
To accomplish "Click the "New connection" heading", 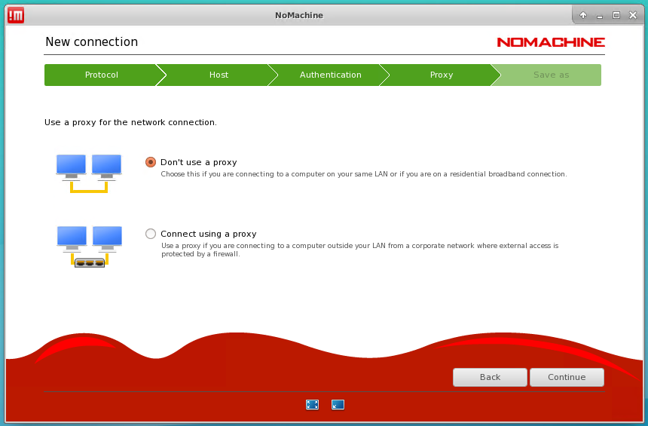I will point(92,41).
